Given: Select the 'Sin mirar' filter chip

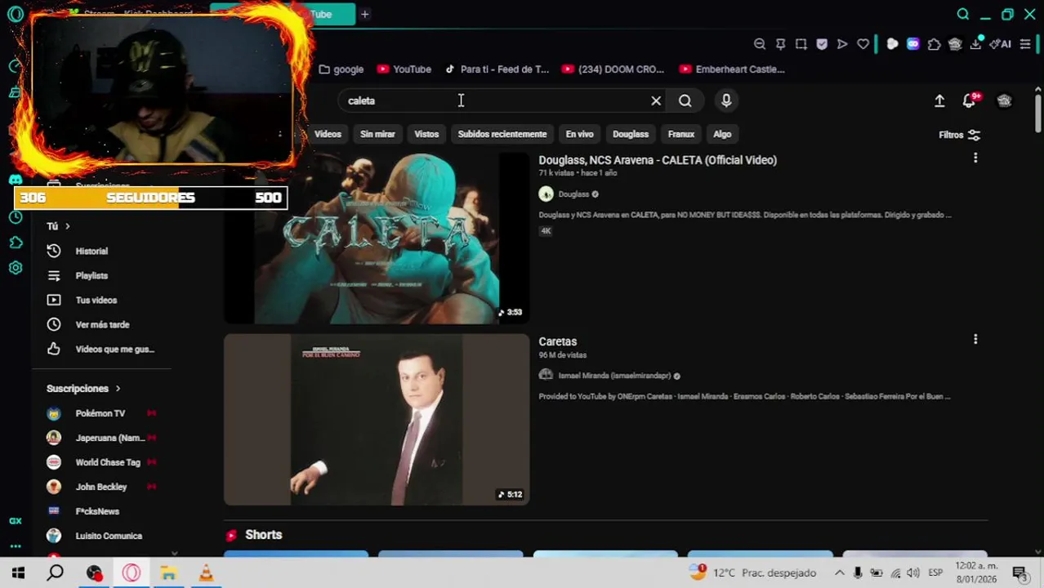Looking at the screenshot, I should (377, 134).
